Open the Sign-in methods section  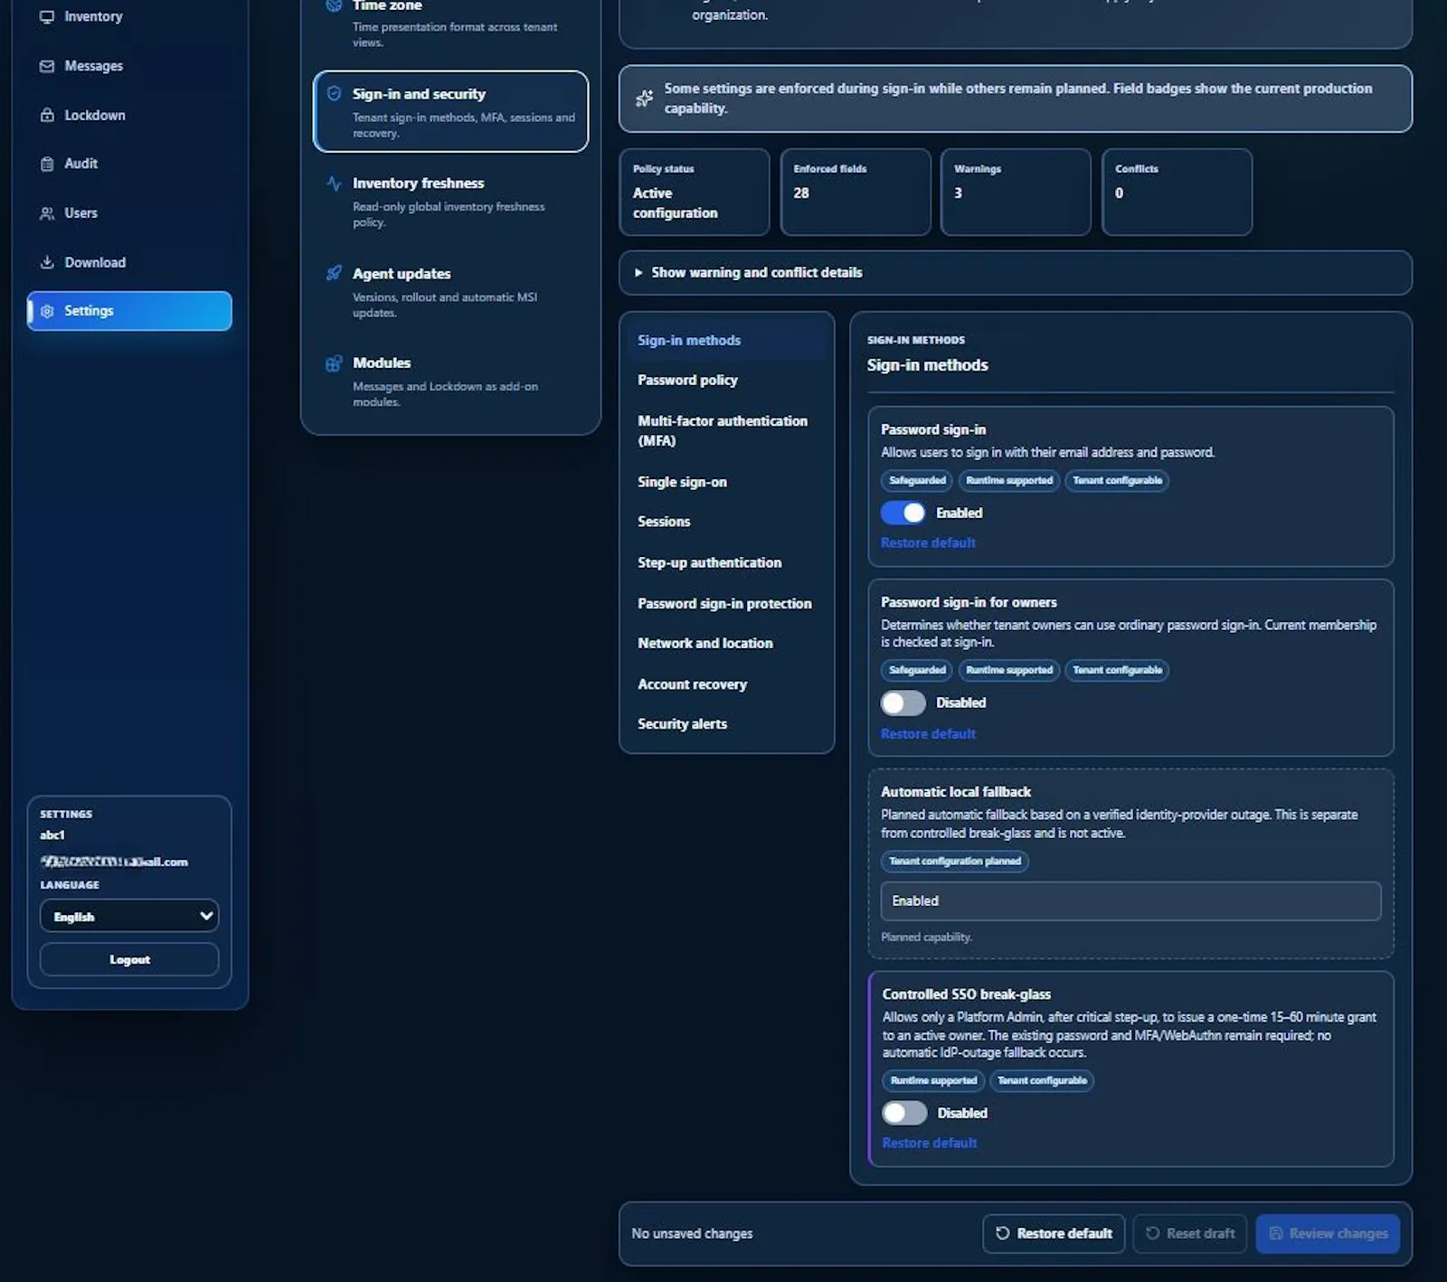point(726,340)
